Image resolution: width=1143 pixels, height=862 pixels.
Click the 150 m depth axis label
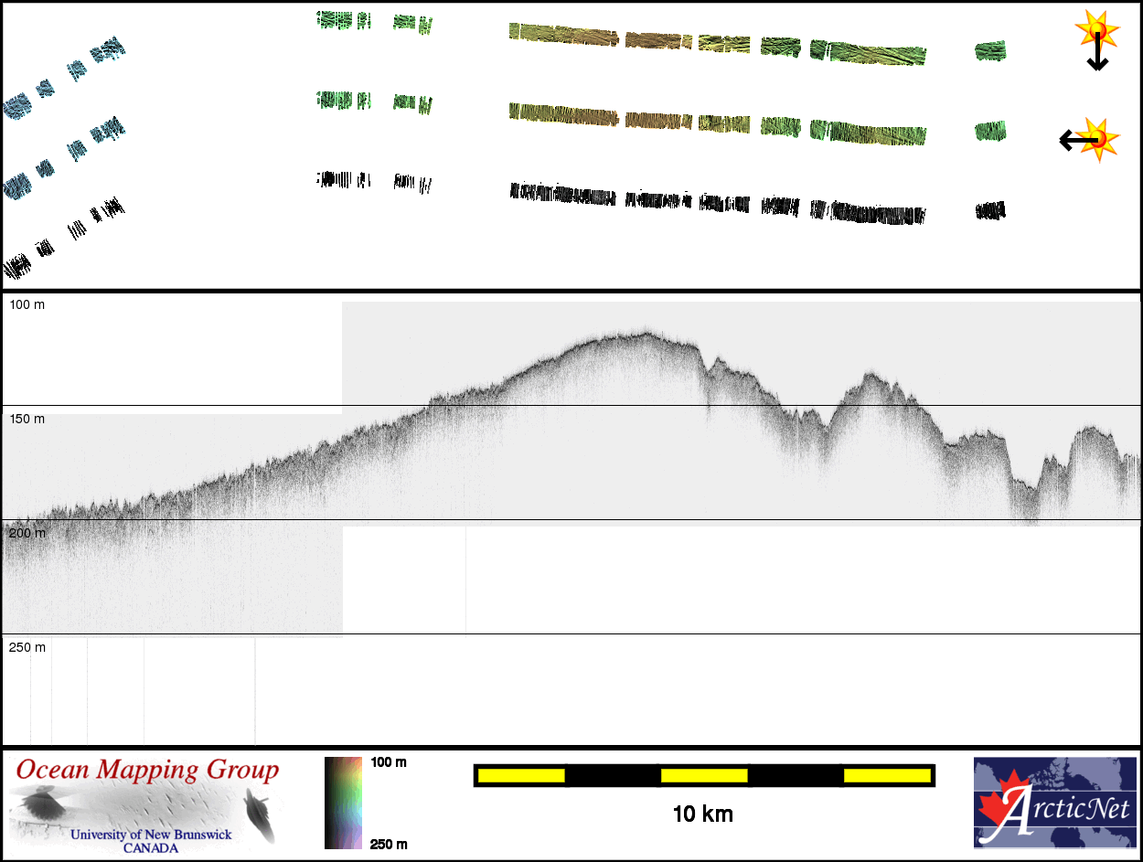tap(27, 419)
